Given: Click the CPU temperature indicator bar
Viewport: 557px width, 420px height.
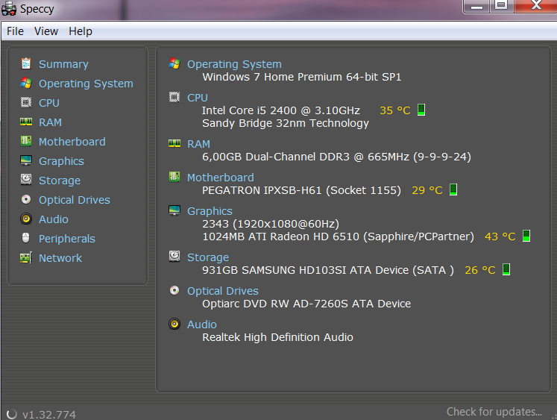Looking at the screenshot, I should point(421,110).
